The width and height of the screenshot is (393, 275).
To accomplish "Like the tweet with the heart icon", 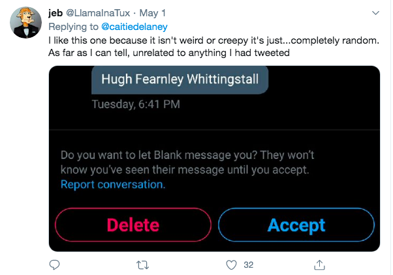I will (x=231, y=265).
